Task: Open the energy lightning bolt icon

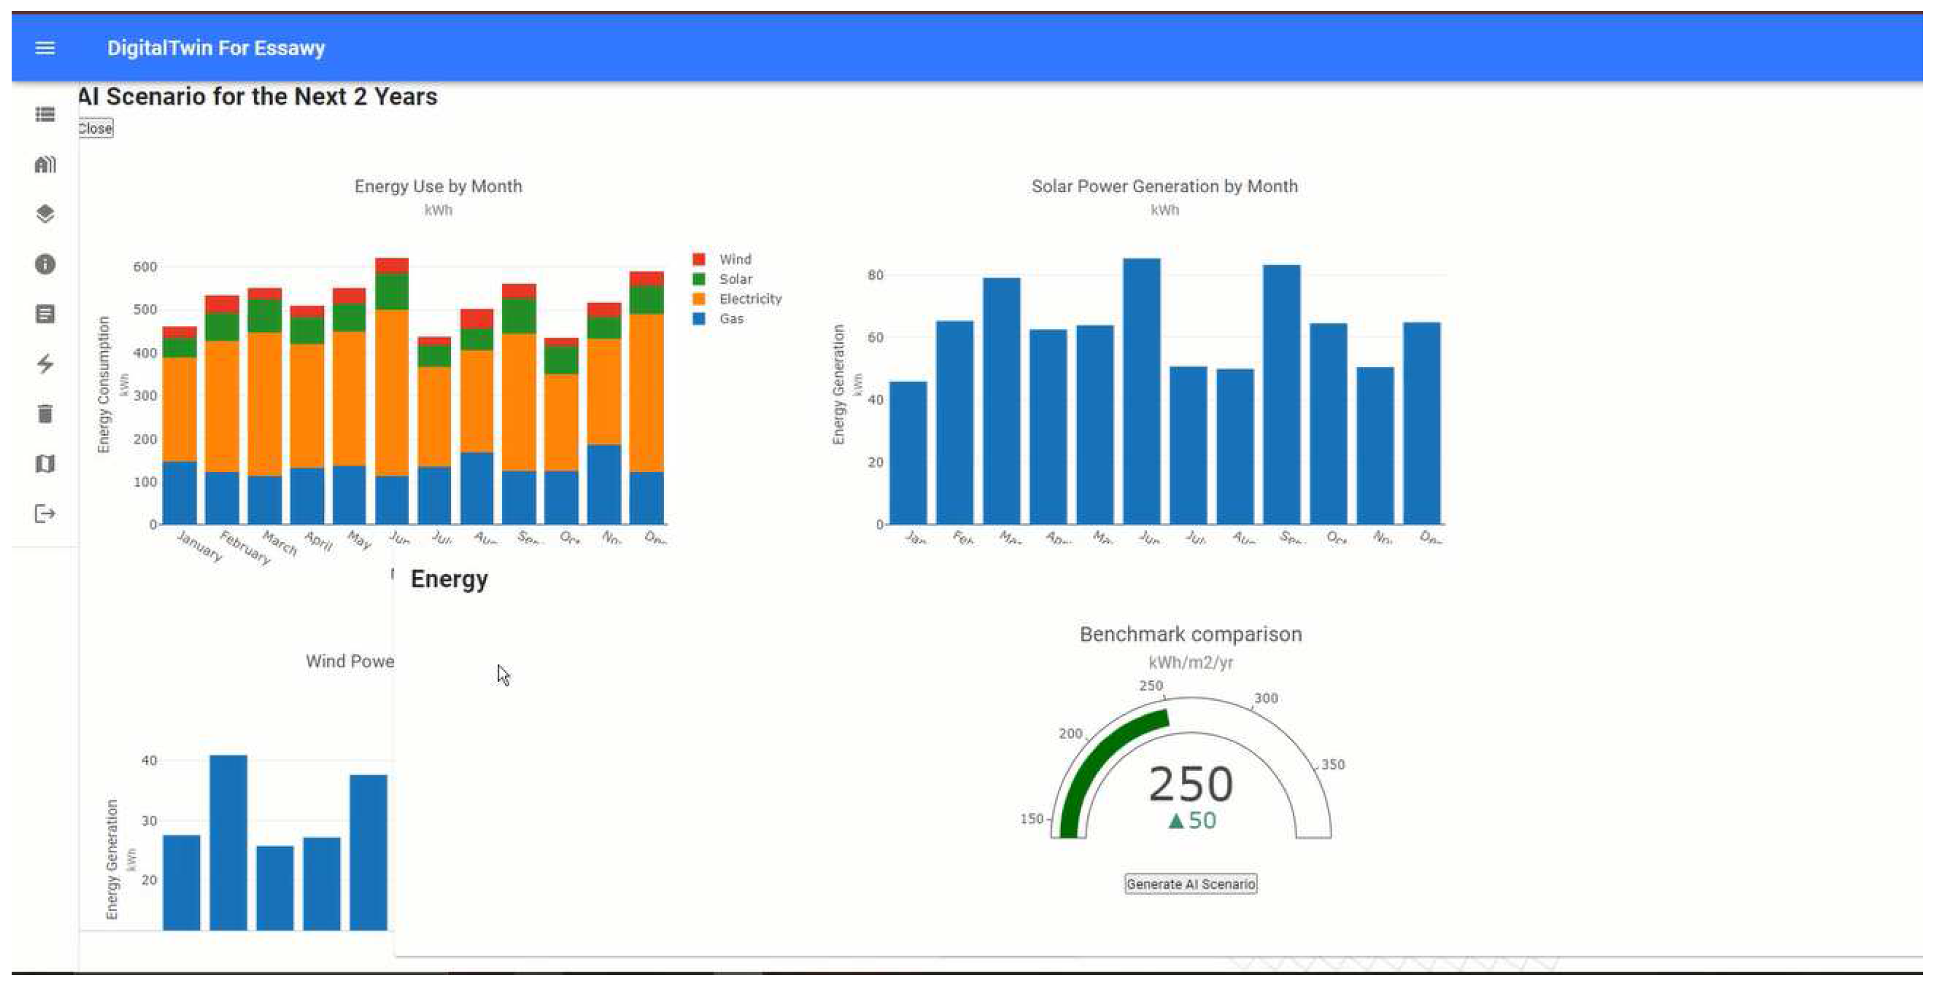Action: pyautogui.click(x=45, y=363)
